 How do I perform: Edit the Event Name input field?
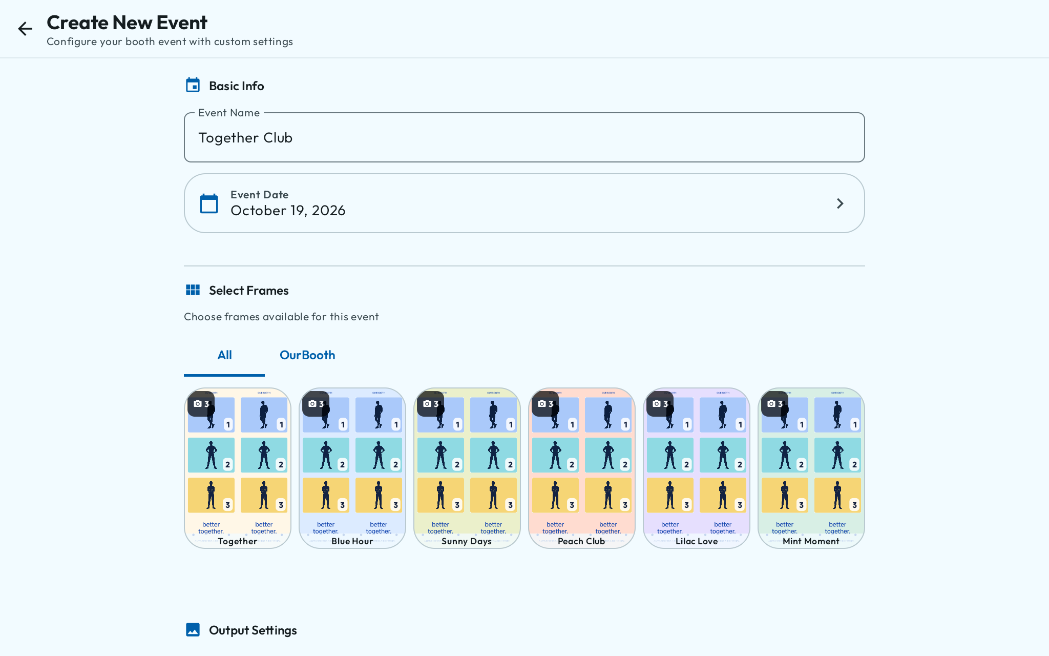pos(524,137)
